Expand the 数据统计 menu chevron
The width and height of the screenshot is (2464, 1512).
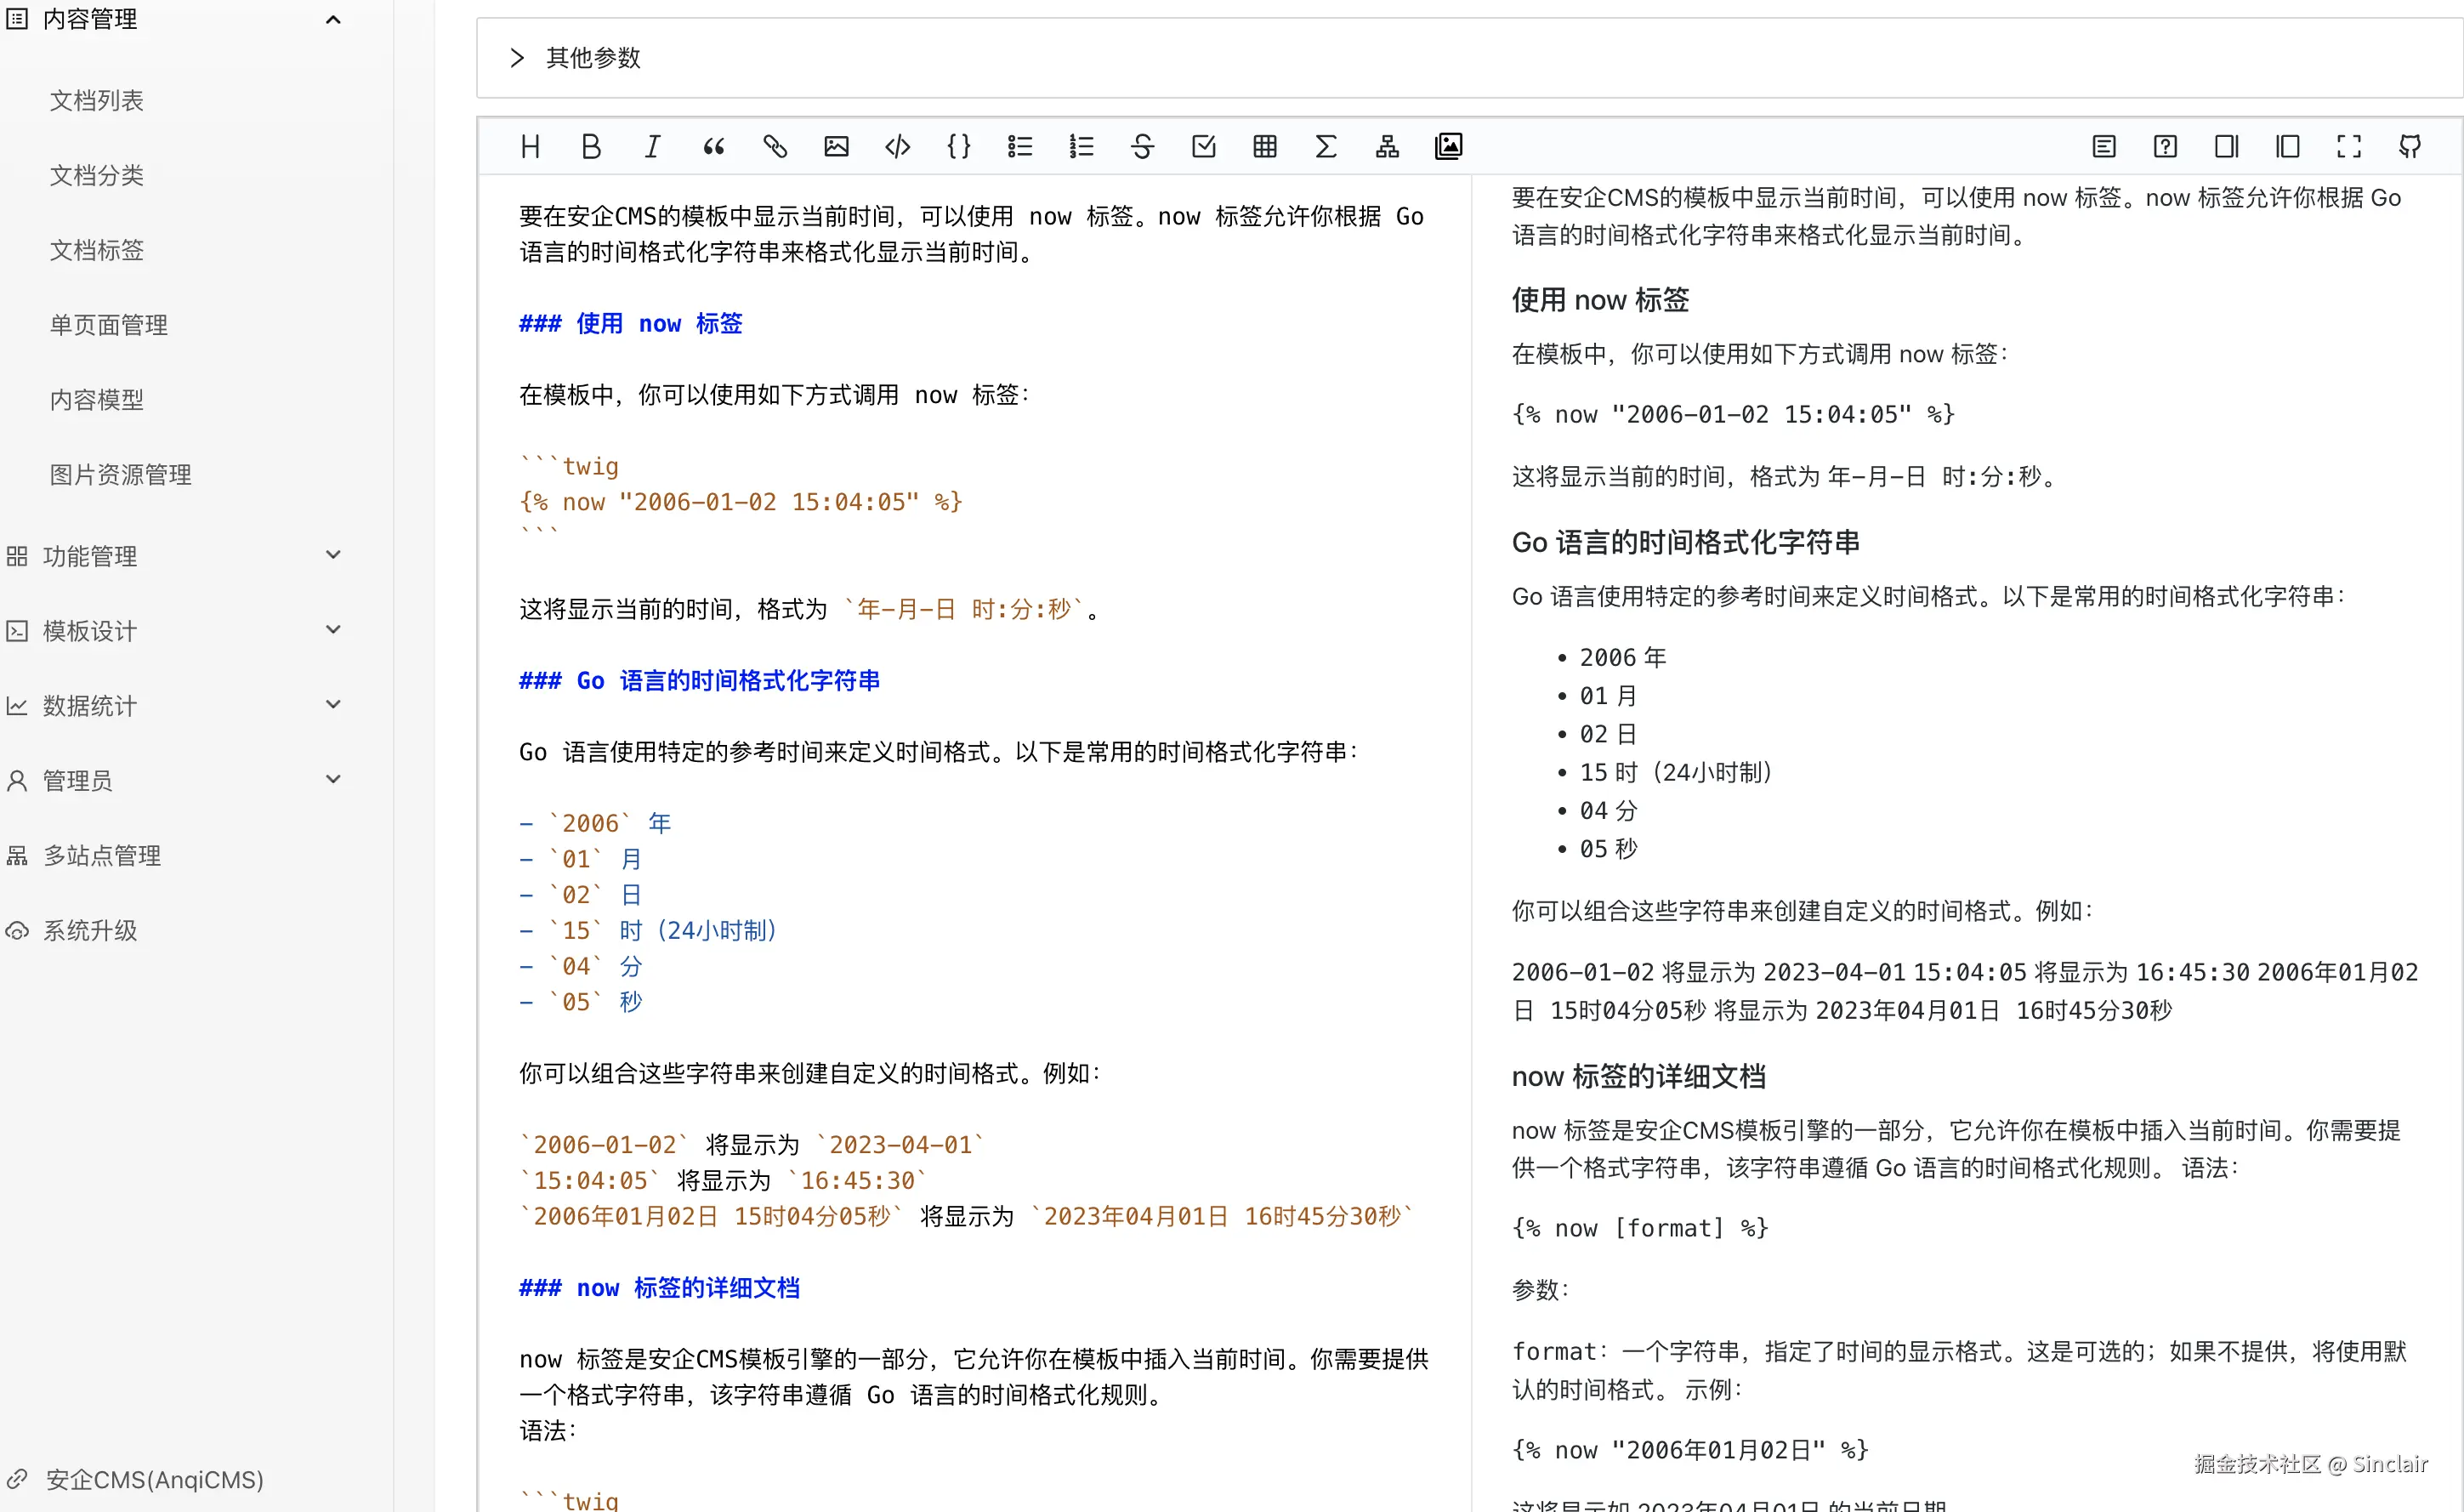pyautogui.click(x=334, y=705)
